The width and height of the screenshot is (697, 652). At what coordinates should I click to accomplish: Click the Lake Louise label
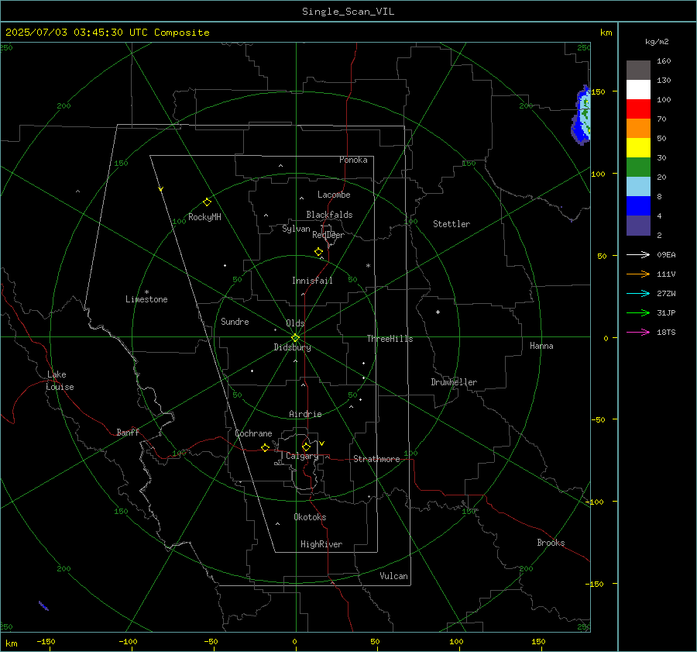tap(60, 381)
